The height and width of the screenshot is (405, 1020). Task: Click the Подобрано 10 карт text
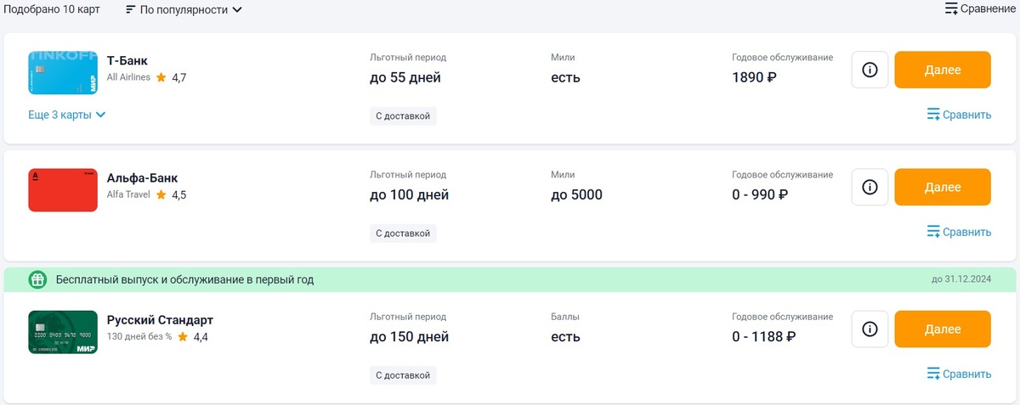[51, 9]
